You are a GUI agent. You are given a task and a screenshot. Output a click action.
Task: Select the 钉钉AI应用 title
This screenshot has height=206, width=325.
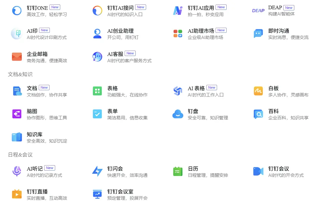(201, 8)
